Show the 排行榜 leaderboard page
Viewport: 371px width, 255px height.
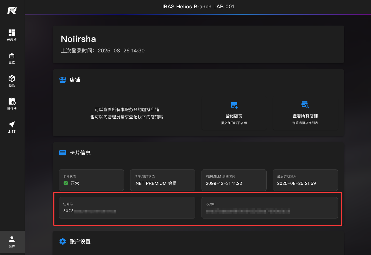click(x=12, y=104)
